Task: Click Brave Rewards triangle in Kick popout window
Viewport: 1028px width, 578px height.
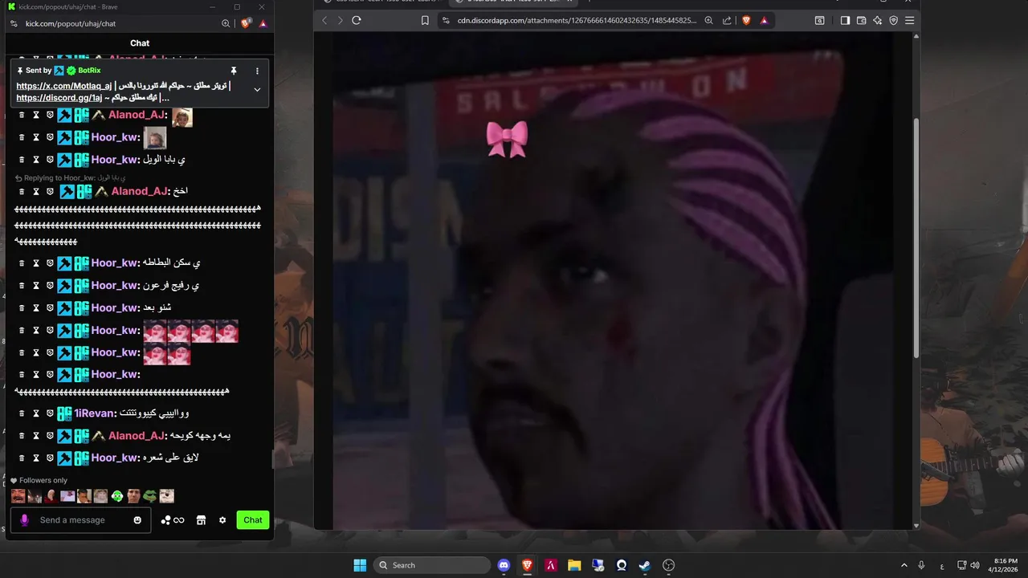Action: click(263, 24)
